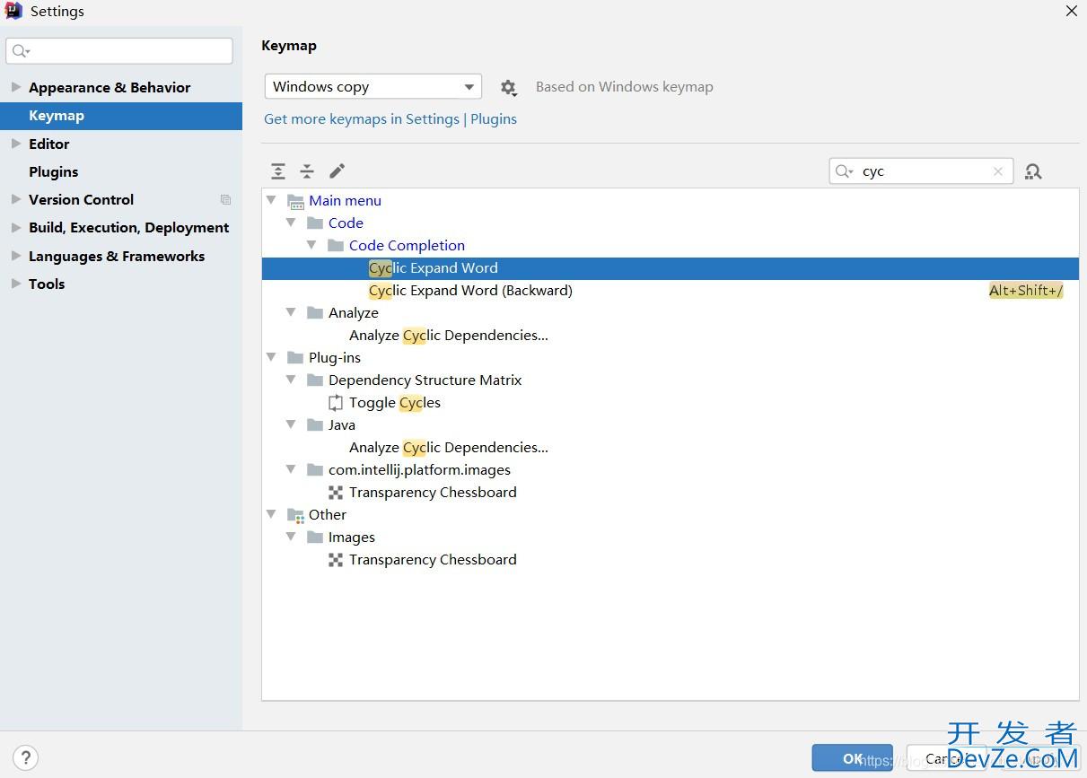
Task: Collapse the Code Completion tree node
Action: click(x=311, y=245)
